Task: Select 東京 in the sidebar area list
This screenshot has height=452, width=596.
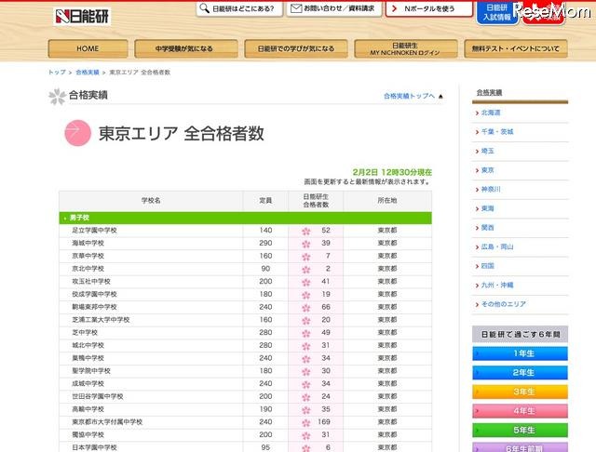Action: click(x=488, y=170)
